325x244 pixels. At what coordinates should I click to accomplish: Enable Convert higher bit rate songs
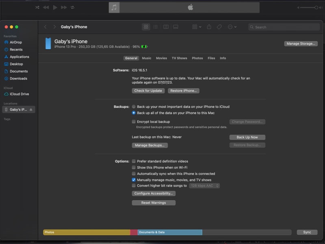point(134,185)
